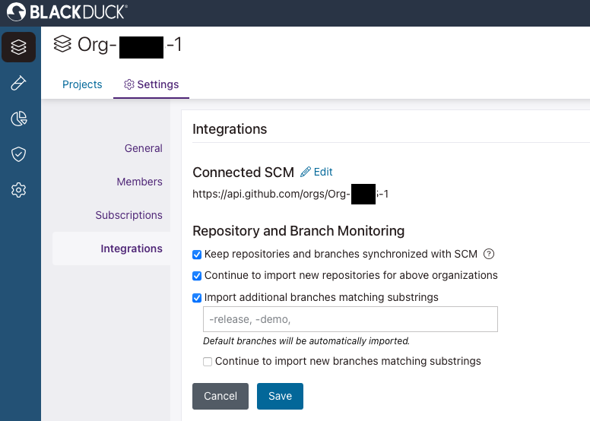
Task: Click the branch substrings input field
Action: pyautogui.click(x=350, y=320)
